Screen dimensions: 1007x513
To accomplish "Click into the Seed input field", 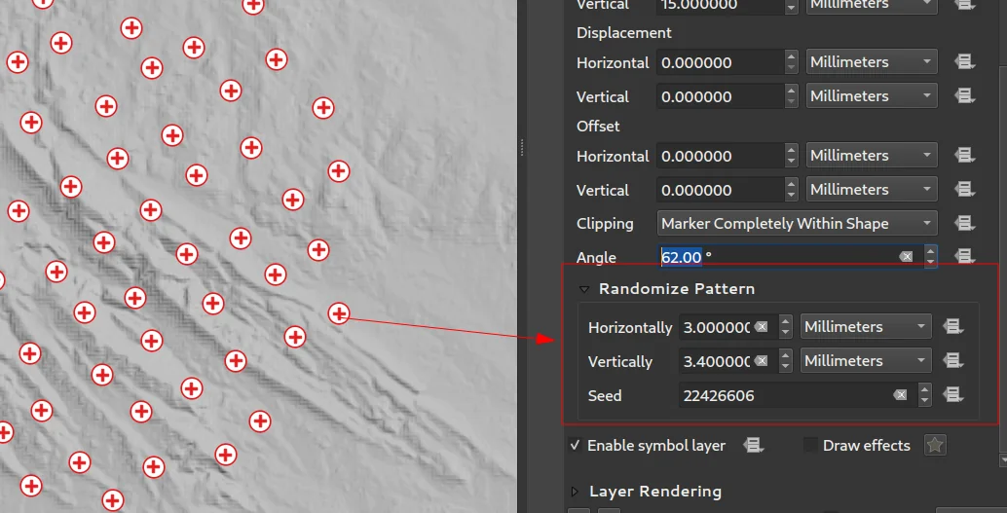I will [779, 395].
